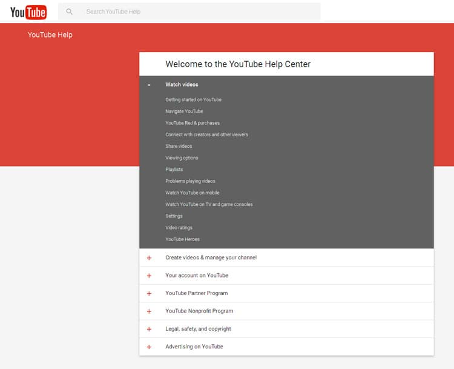This screenshot has width=454, height=369.
Task: Click the Watch videos section title
Action: 182,85
